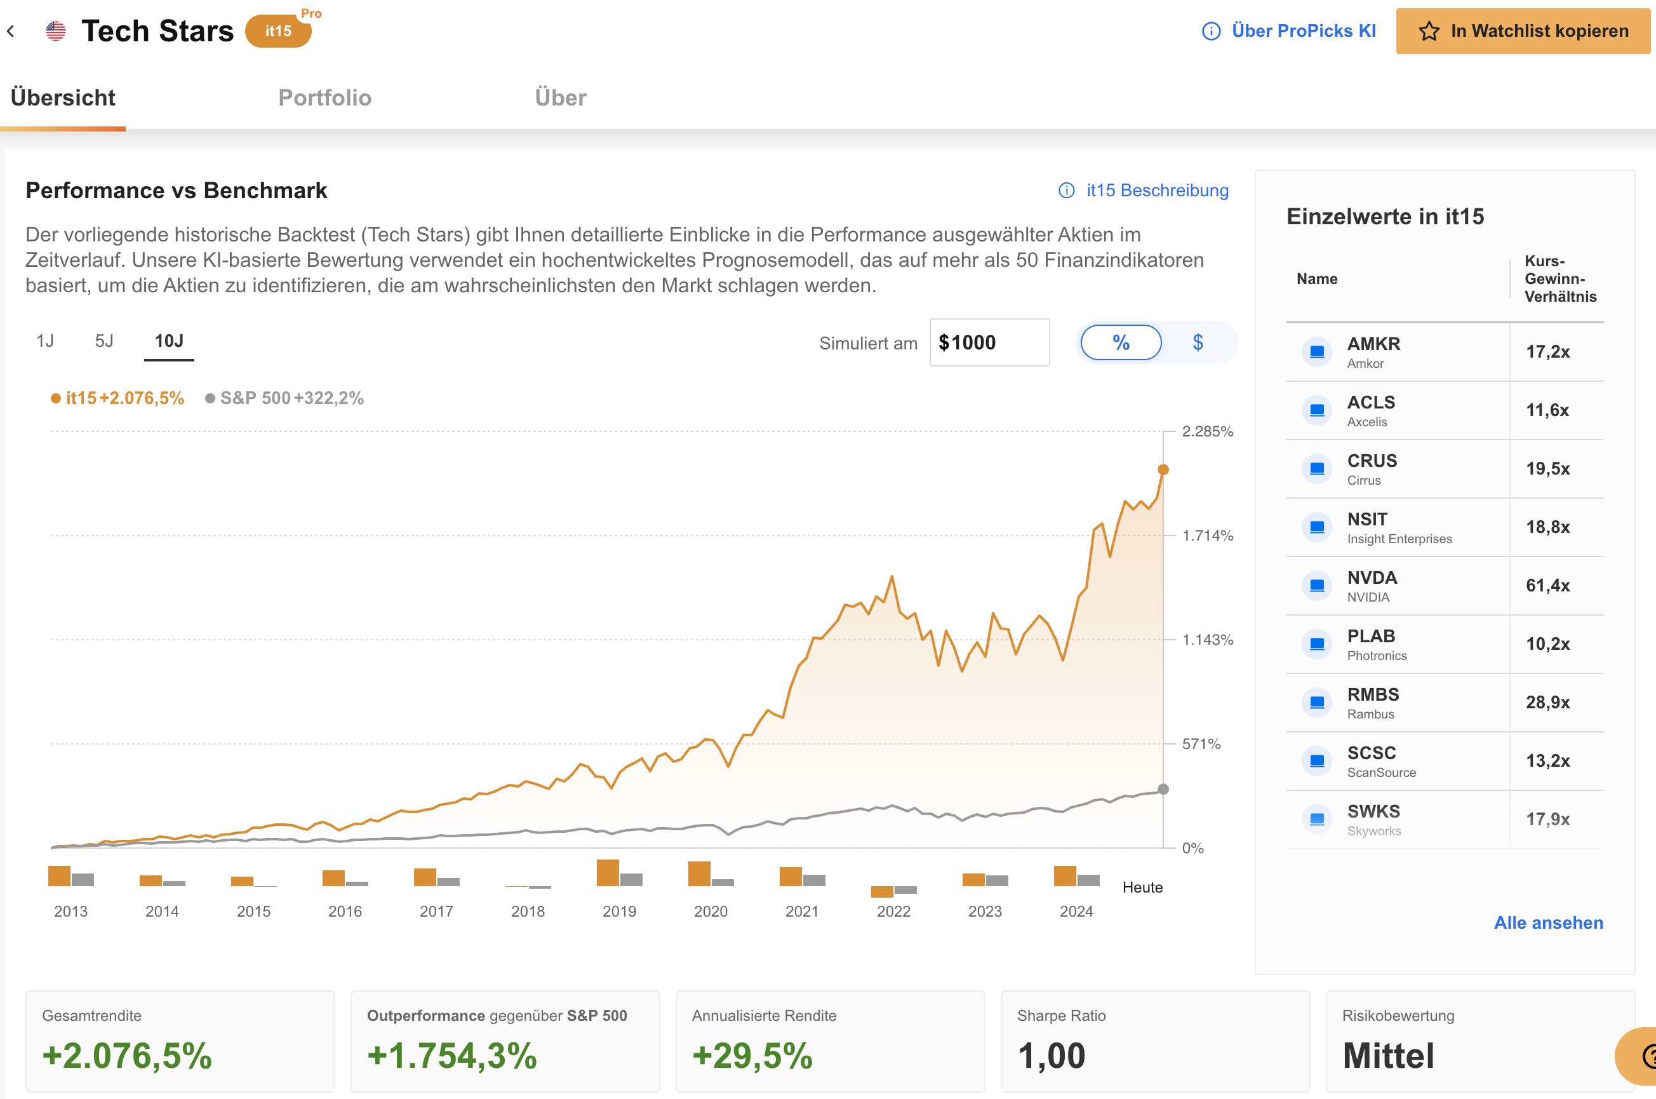1656x1099 pixels.
Task: Select the 10J time range
Action: [169, 341]
